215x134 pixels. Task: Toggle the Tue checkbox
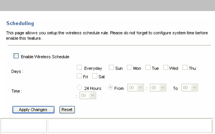(148, 68)
